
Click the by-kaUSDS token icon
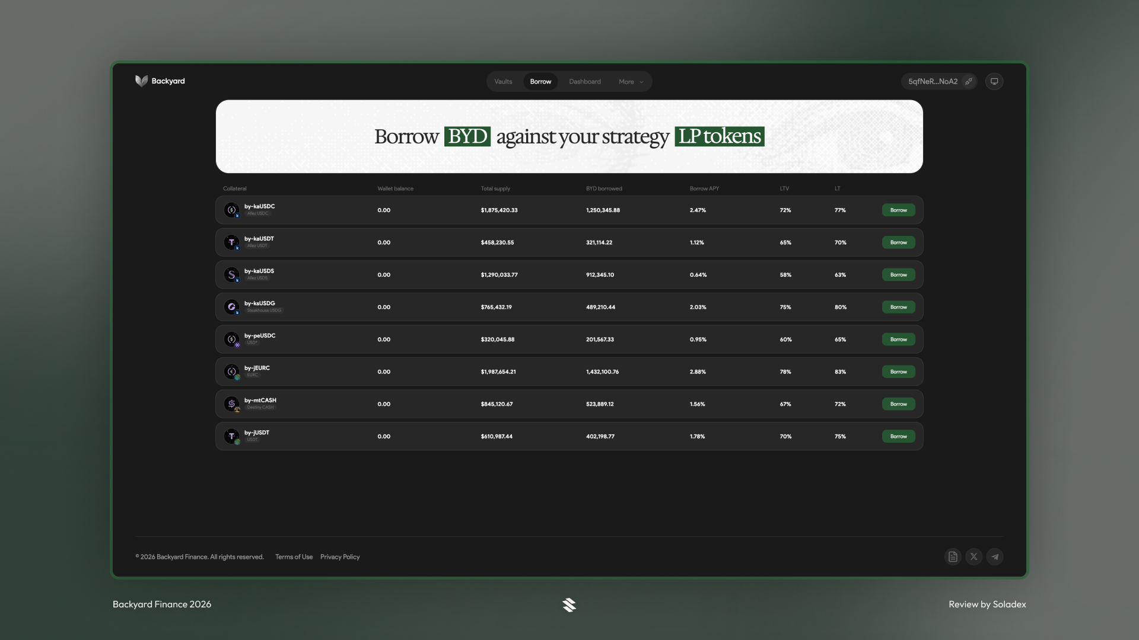232,274
